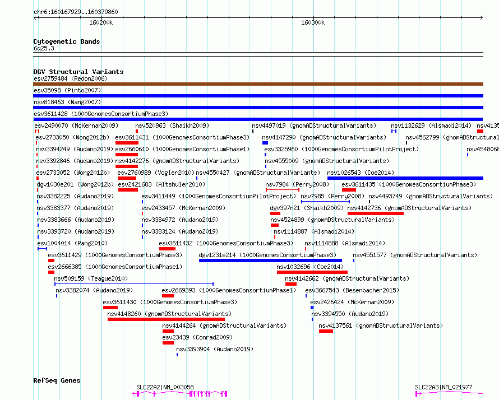The width and height of the screenshot is (499, 400).
Task: Click esv3411449 (1000GenomesConsortiumPilotProject) label
Action: [219, 196]
